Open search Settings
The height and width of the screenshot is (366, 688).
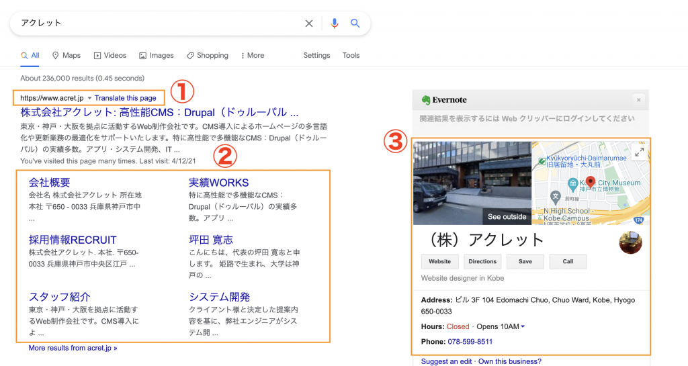point(316,56)
